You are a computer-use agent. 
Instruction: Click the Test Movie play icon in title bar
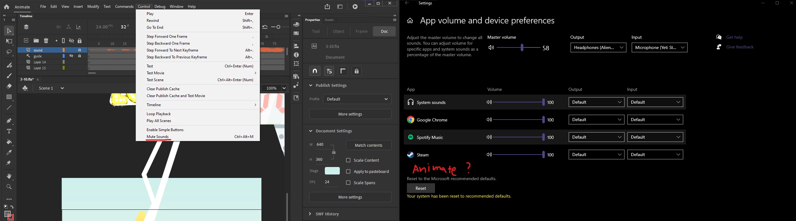point(355,7)
